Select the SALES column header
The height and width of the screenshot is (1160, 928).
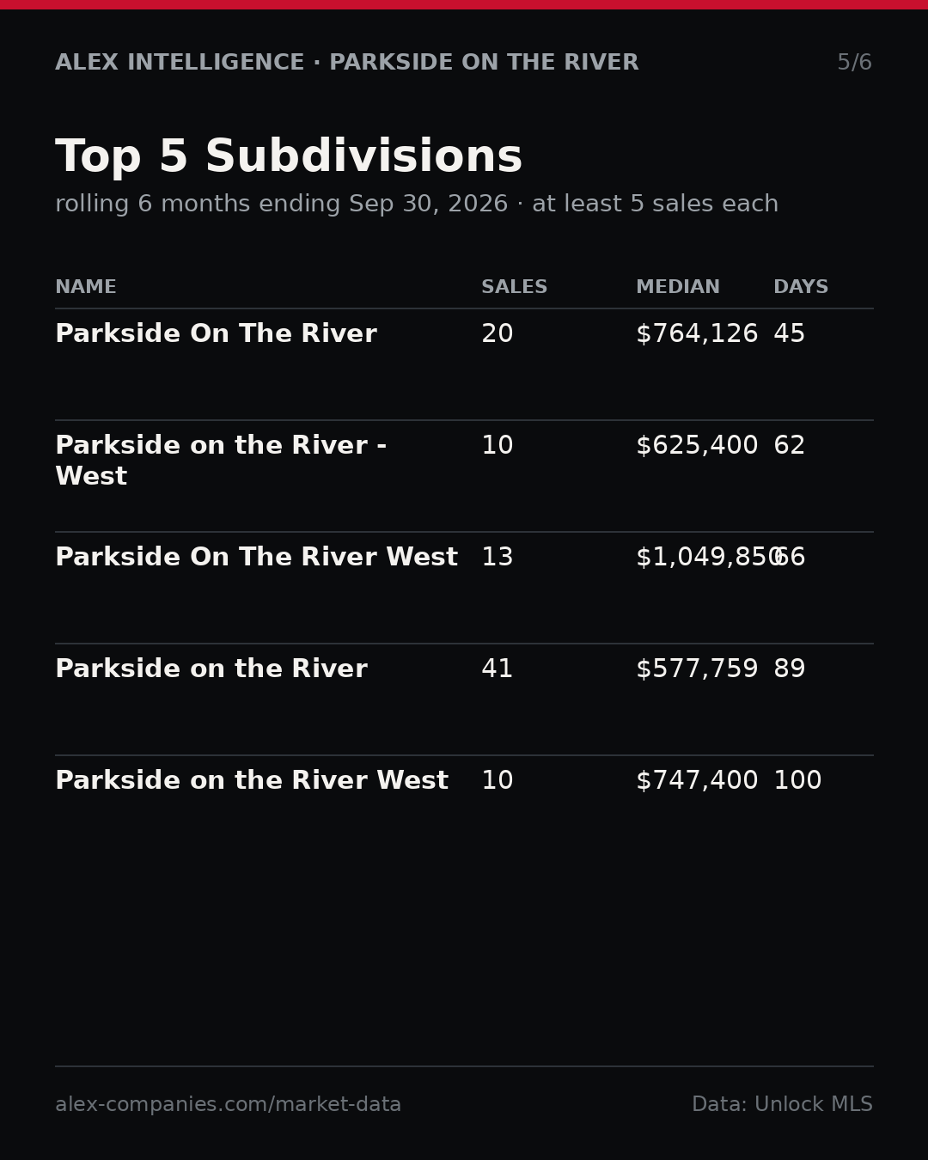(x=514, y=288)
